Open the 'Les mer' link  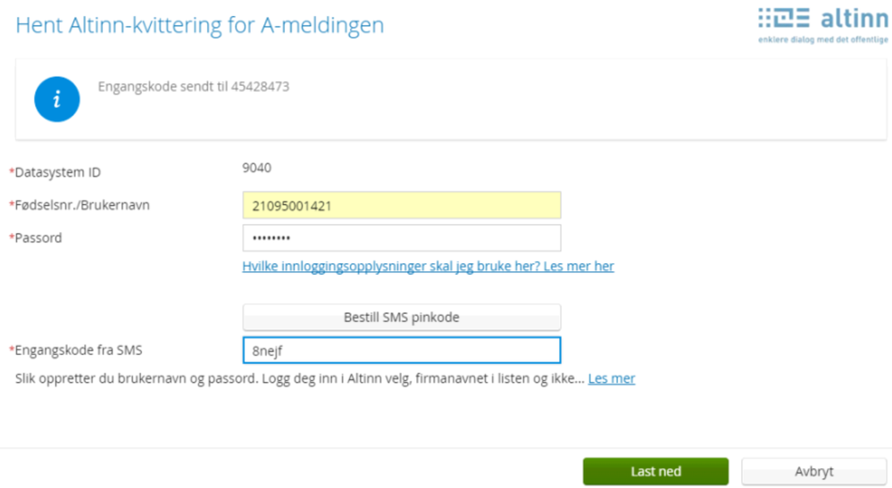pos(612,378)
